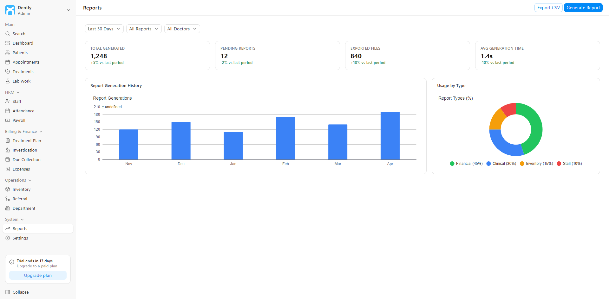Image resolution: width=609 pixels, height=299 pixels.
Task: Open the All Reports filter dropdown
Action: [x=144, y=29]
